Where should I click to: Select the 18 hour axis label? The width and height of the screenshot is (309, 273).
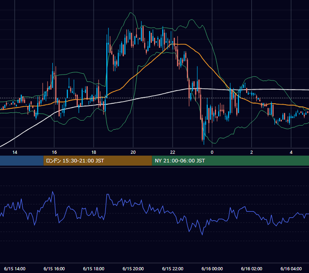point(94,152)
